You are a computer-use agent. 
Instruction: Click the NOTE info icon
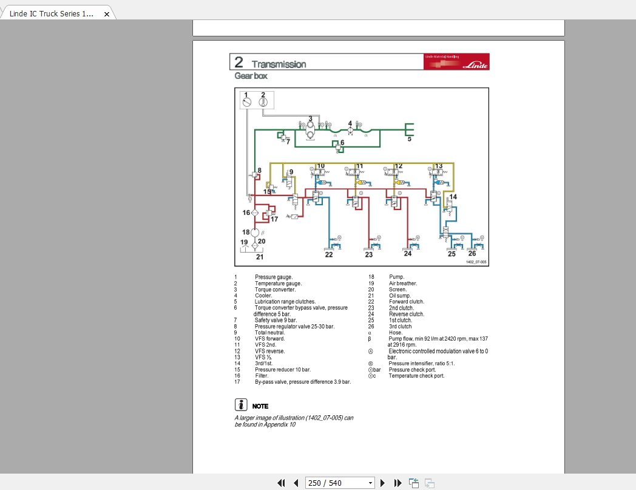(241, 405)
